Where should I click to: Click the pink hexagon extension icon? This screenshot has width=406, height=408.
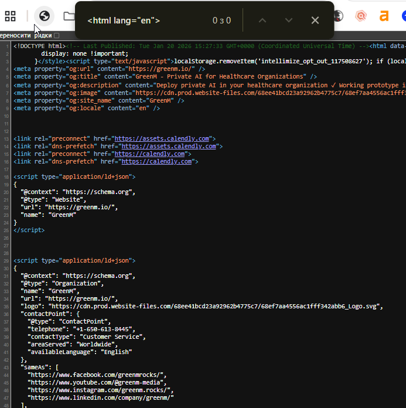(x=361, y=16)
